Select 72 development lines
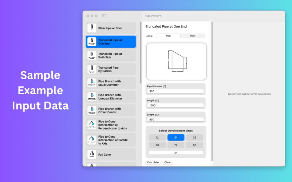The image size is (292, 182). coord(176,145)
